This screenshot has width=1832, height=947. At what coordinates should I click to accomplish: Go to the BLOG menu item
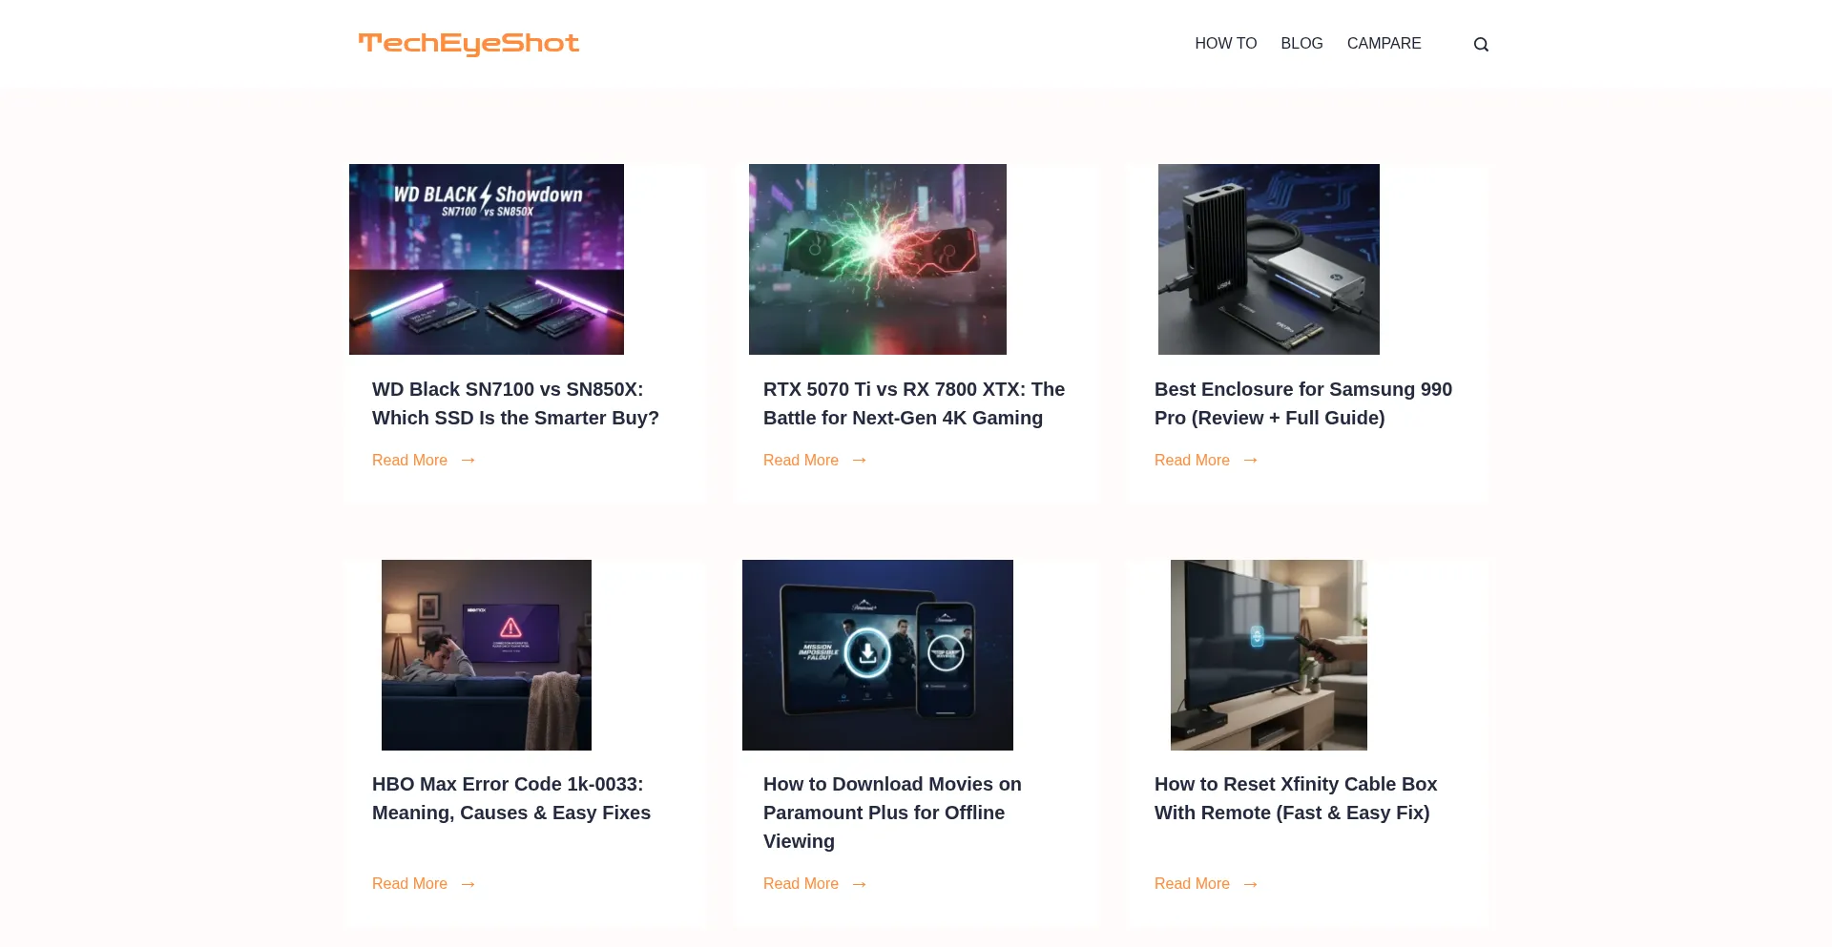coord(1301,44)
